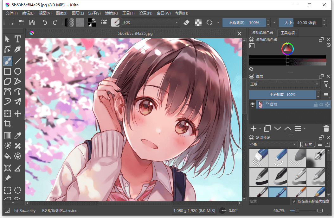
Task: Select the Dynamic Brush tool
Action: [x=8, y=102]
